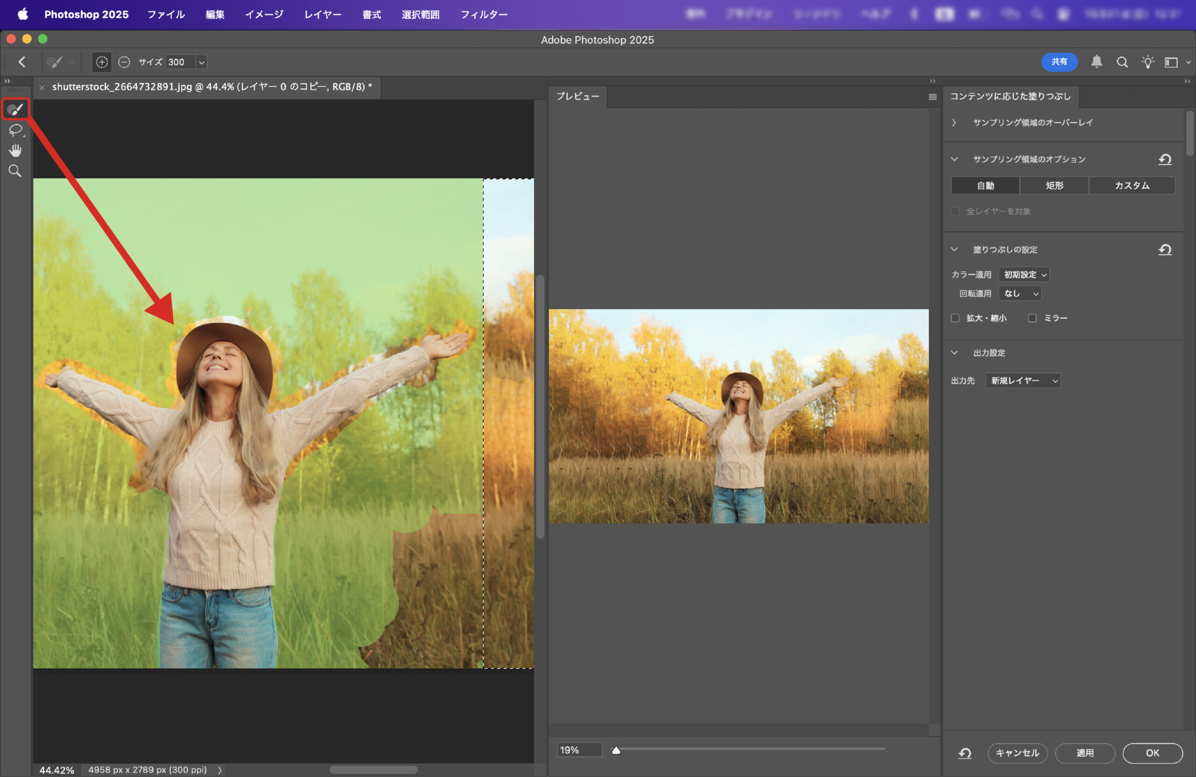Click the subtract brush mode icon
The height and width of the screenshot is (777, 1196).
tap(124, 62)
